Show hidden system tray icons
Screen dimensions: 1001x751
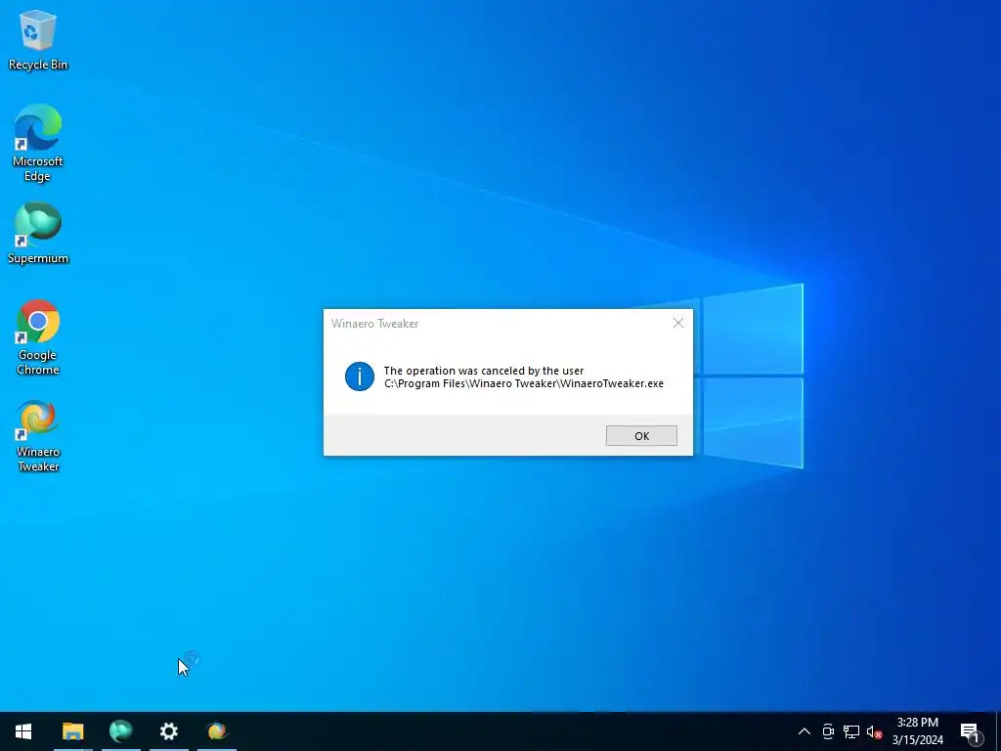point(805,731)
